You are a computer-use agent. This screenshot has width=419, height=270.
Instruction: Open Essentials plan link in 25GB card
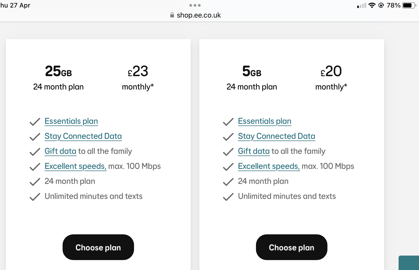click(71, 121)
